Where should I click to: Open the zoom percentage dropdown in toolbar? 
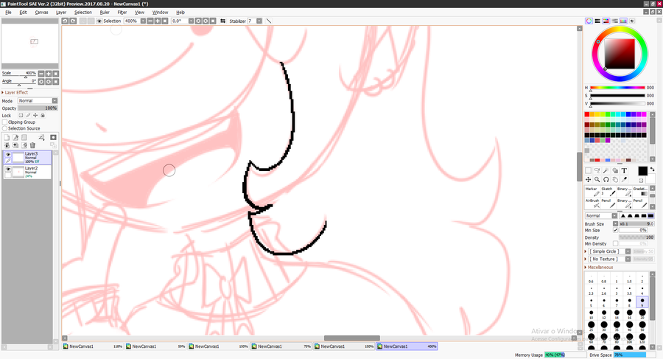[x=143, y=21]
